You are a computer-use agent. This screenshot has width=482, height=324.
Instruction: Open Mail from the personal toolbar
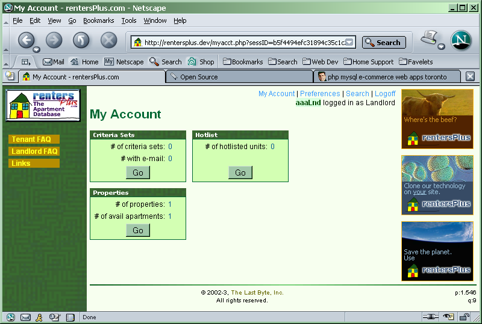pyautogui.click(x=53, y=61)
